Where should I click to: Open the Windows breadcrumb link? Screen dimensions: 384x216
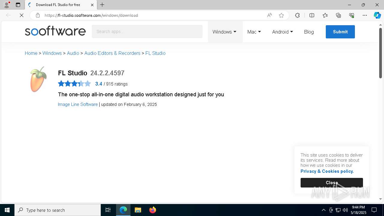(52, 53)
